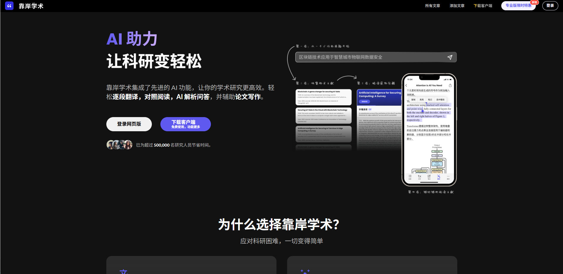Tap the more (...) icon on the phone toolbar
Image resolution: width=563 pixels, height=274 pixels.
tap(448, 176)
